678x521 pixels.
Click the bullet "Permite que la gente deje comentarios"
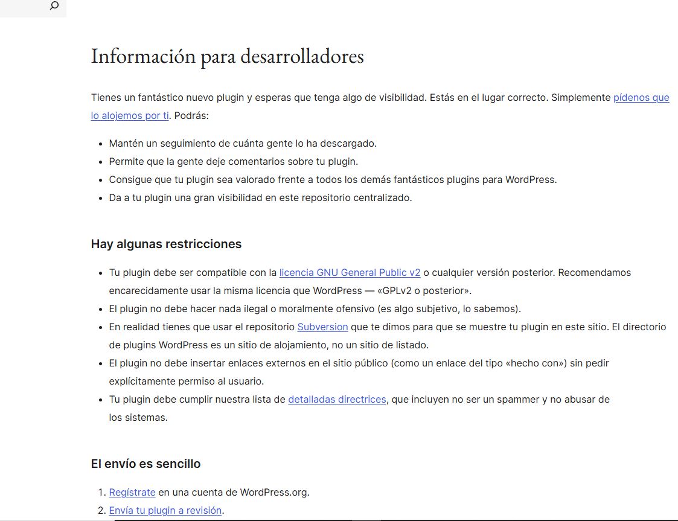pyautogui.click(x=233, y=161)
